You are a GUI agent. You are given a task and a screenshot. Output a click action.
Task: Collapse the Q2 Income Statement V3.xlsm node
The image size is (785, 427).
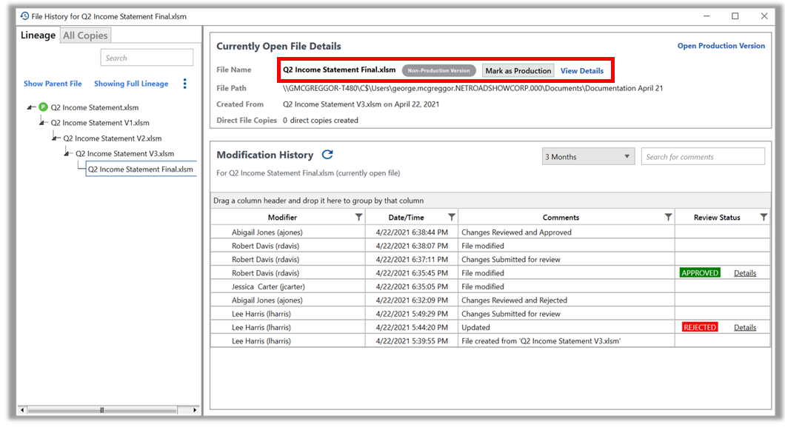(x=68, y=153)
